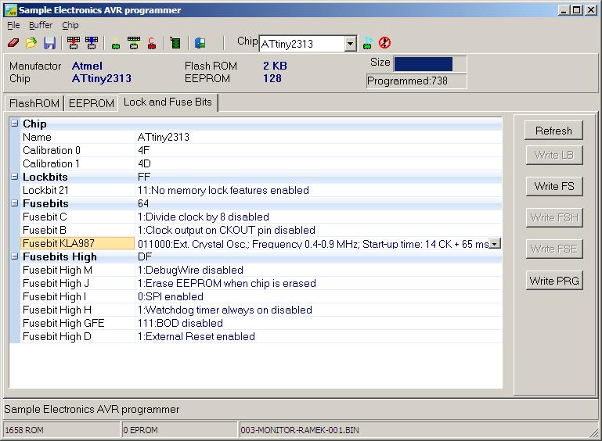Click the eraser icon in the toolbar

[x=13, y=44]
